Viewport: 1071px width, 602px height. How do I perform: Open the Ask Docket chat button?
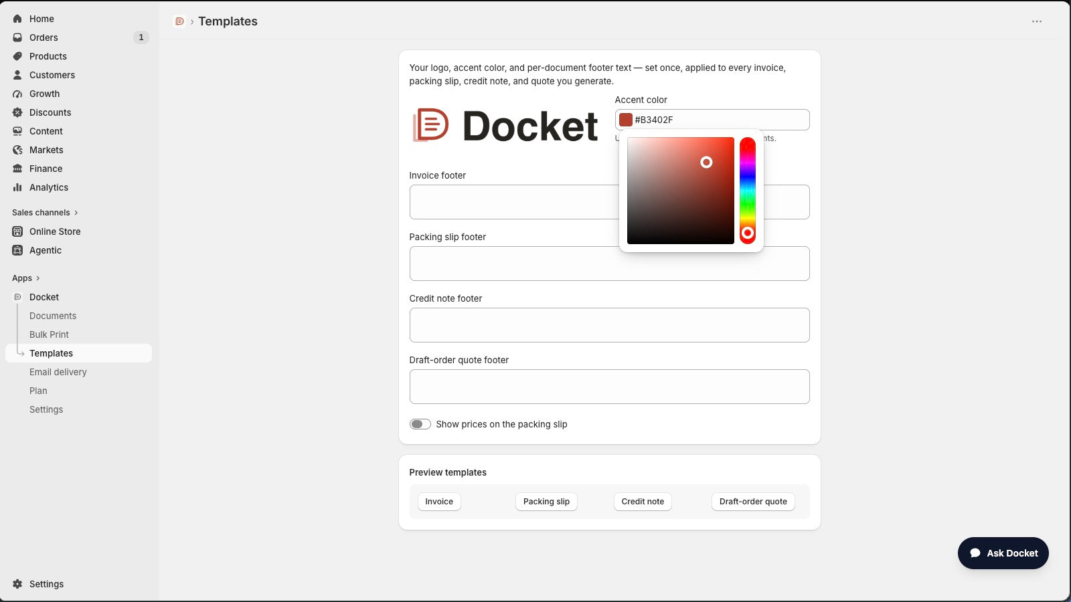[x=1003, y=553]
